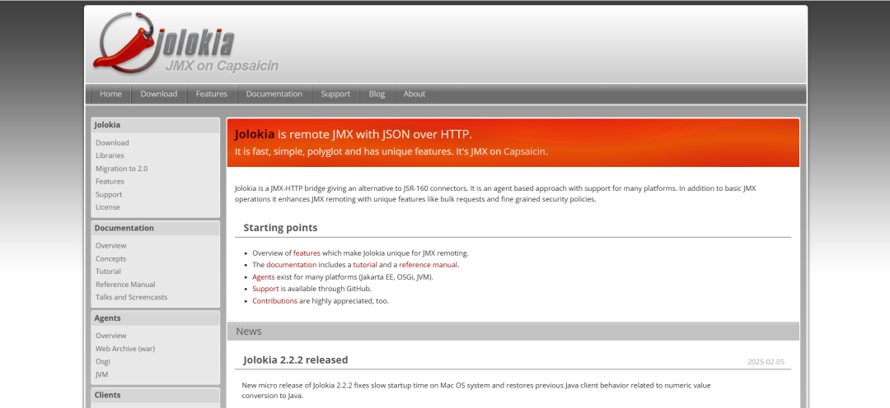This screenshot has width=890, height=408.
Task: Open the License sidebar link
Action: (108, 207)
